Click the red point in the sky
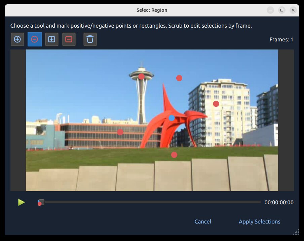The height and width of the screenshot is (241, 304). coord(179,78)
